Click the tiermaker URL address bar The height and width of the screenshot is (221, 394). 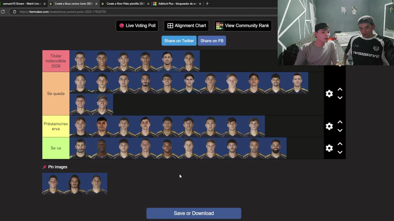click(x=63, y=12)
